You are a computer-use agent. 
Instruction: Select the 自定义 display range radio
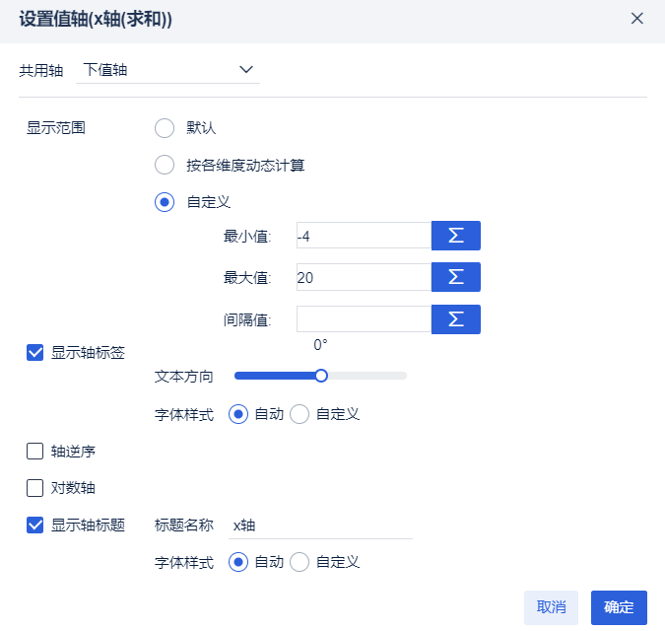(165, 202)
